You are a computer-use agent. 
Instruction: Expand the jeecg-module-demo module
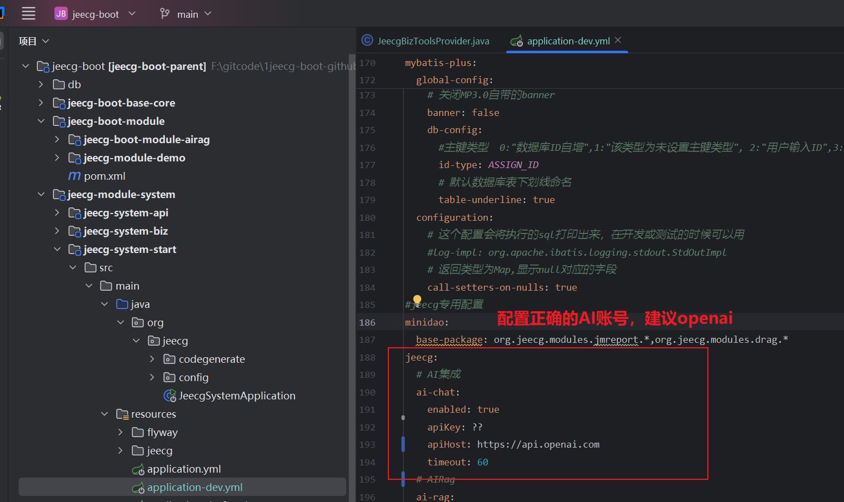pos(57,158)
